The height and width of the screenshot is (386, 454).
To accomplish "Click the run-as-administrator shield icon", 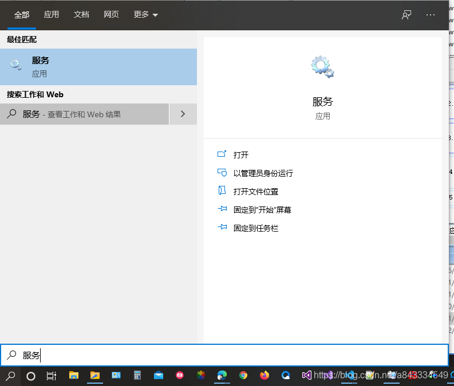I will (x=222, y=173).
